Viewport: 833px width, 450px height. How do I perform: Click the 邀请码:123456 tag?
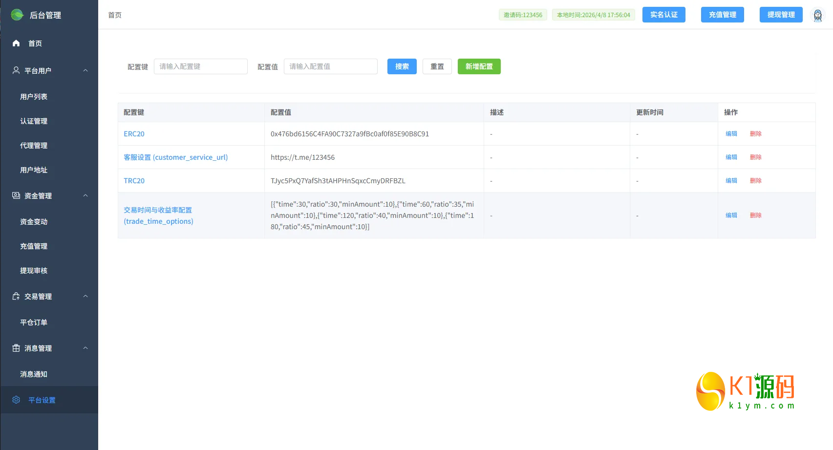point(523,15)
